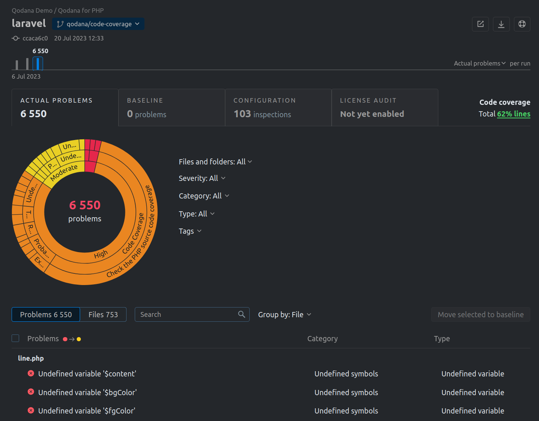This screenshot has height=421, width=539.
Task: Open the qodana/code-coverage branch dropdown
Action: pyautogui.click(x=98, y=24)
